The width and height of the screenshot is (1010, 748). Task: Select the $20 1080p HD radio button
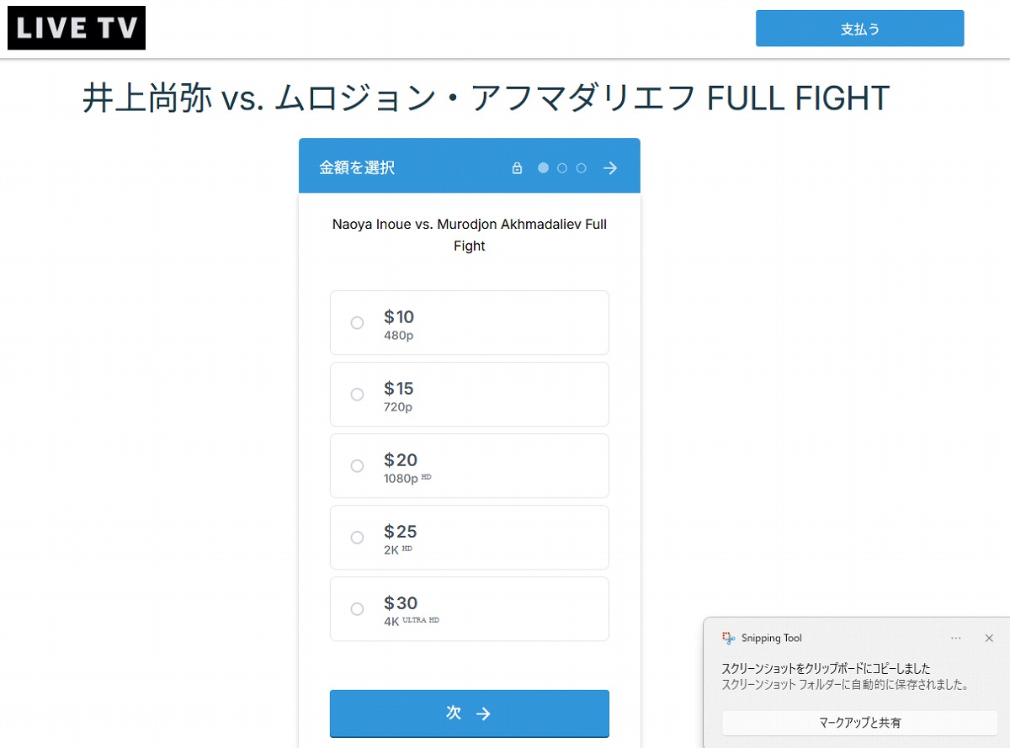point(357,466)
